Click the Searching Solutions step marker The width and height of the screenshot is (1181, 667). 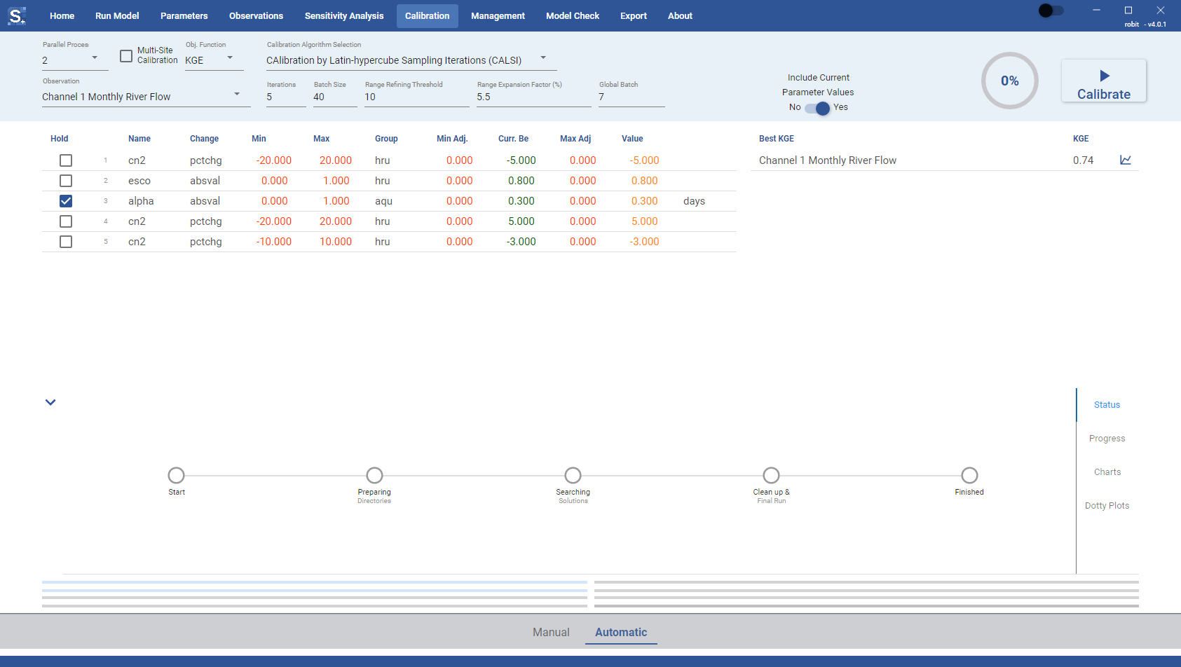[x=573, y=475]
